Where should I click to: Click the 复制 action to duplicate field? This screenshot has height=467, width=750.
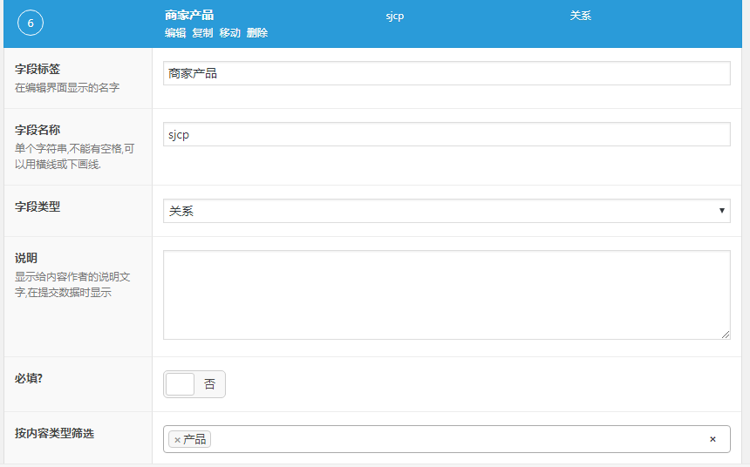202,33
